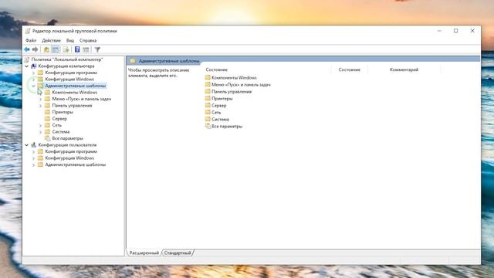Click the text "Чтобы просмотреть описание элемента"
The height and width of the screenshot is (278, 494).
click(158, 73)
